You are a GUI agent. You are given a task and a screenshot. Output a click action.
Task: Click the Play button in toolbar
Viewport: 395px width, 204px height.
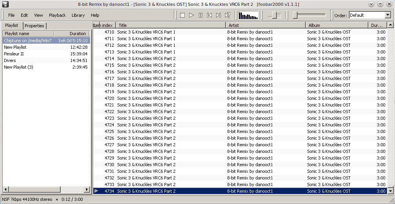click(x=191, y=15)
